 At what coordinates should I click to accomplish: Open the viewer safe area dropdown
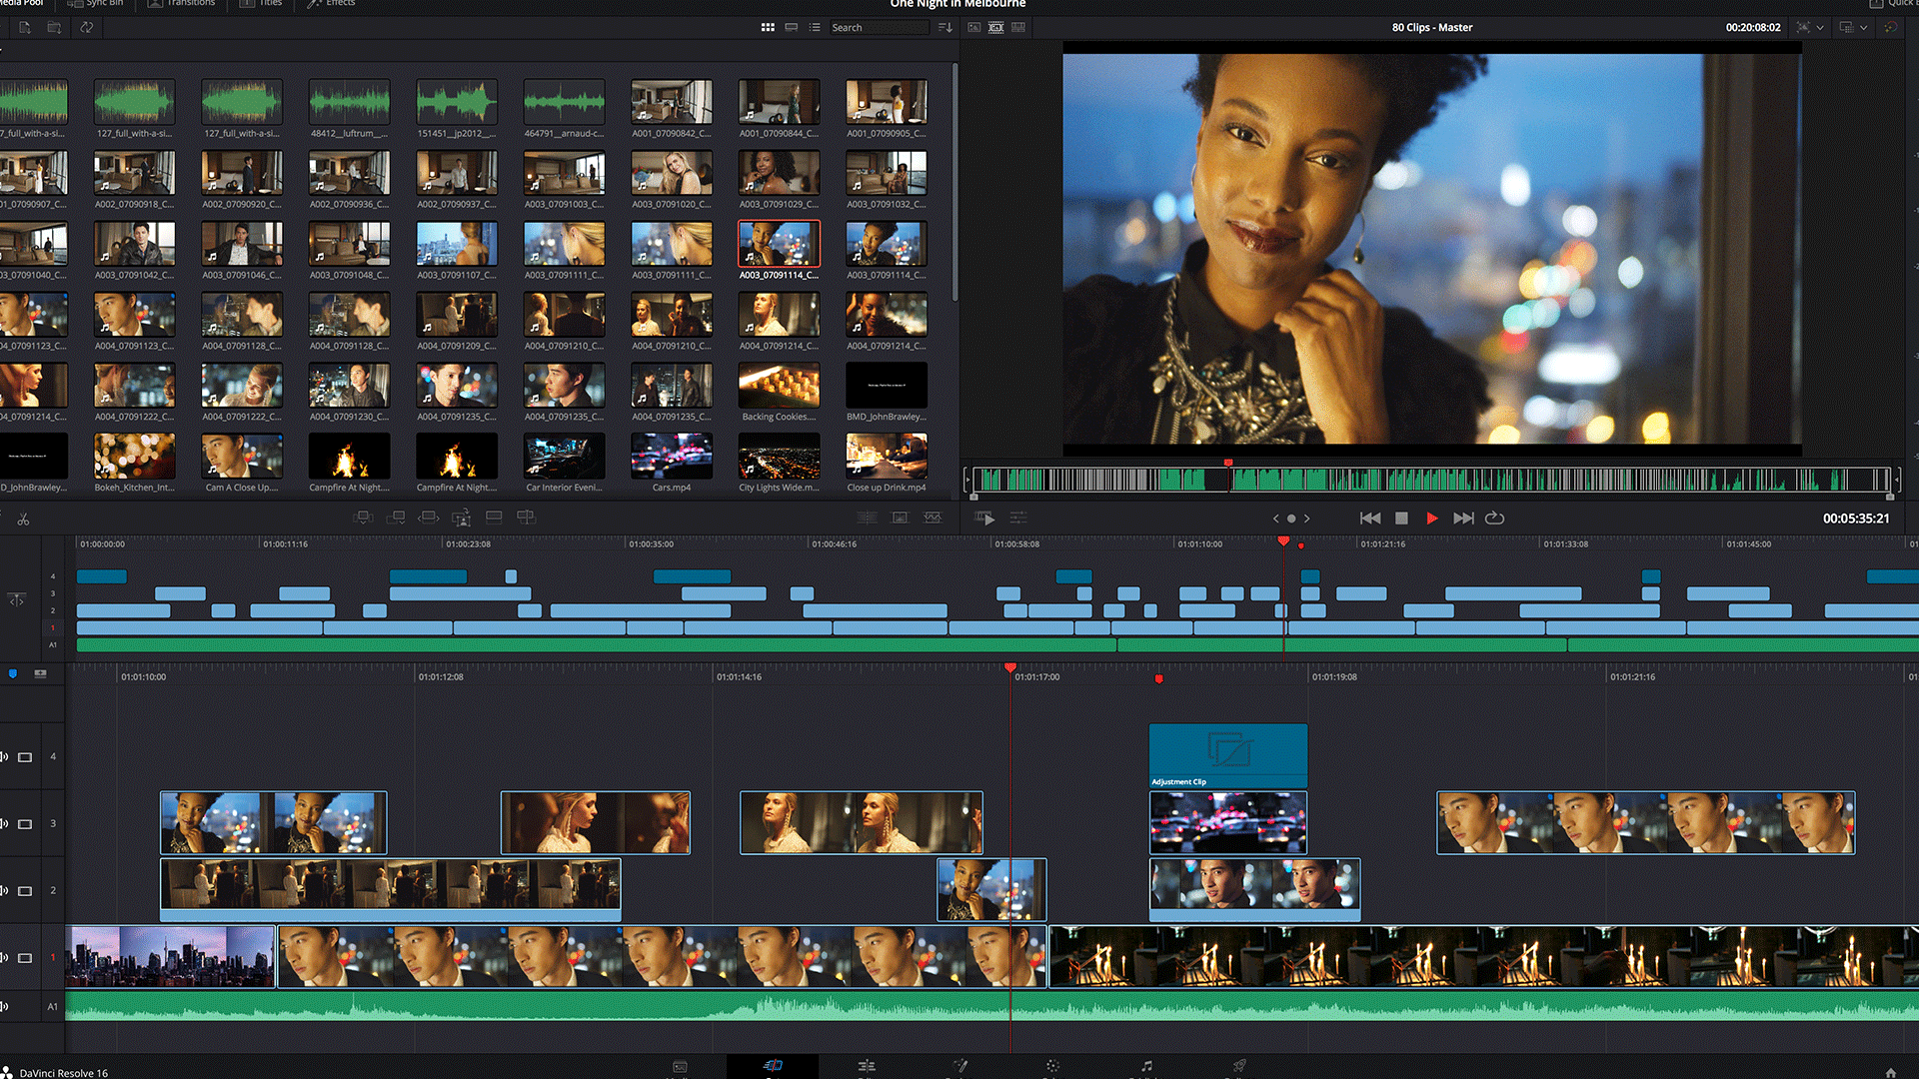(1820, 28)
